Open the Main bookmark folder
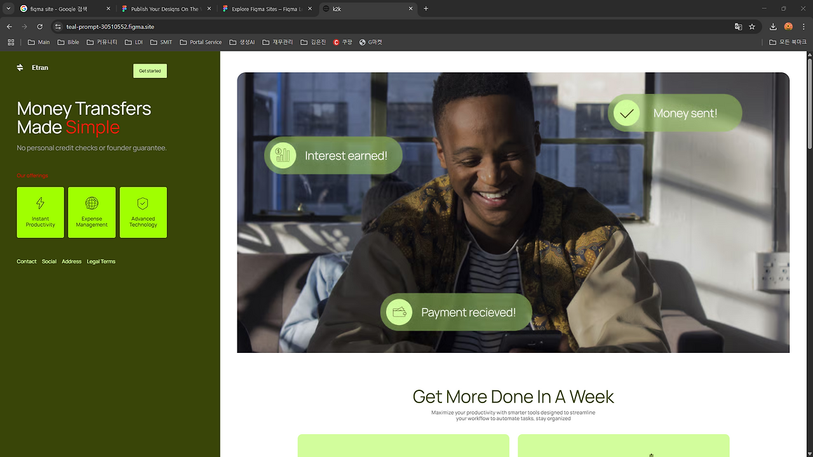 (39, 43)
